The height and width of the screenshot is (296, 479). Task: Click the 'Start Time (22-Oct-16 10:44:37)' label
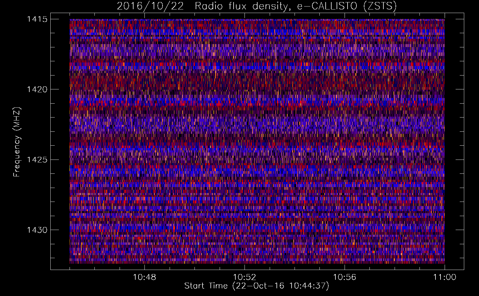tap(257, 286)
